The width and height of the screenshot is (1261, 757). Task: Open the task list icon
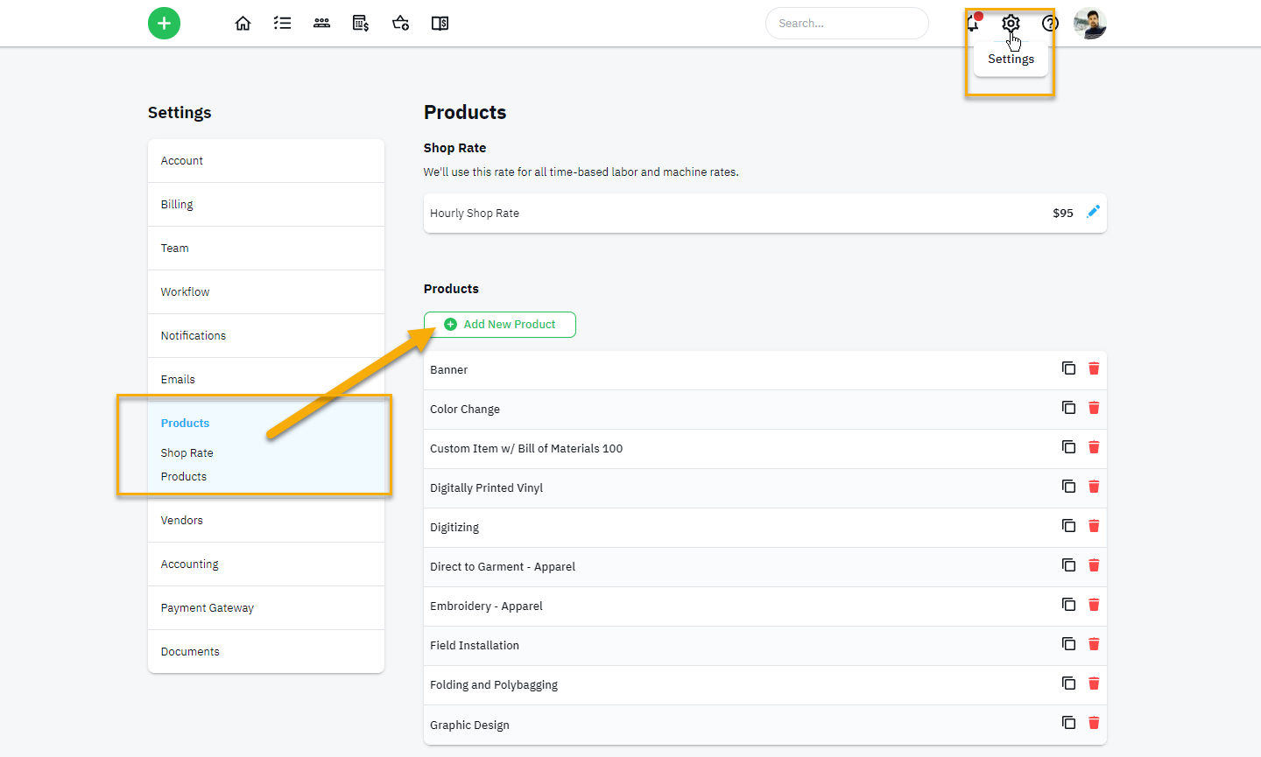282,24
